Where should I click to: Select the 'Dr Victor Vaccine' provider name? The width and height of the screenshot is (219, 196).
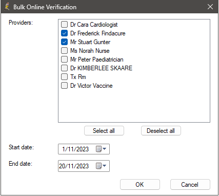91,86
